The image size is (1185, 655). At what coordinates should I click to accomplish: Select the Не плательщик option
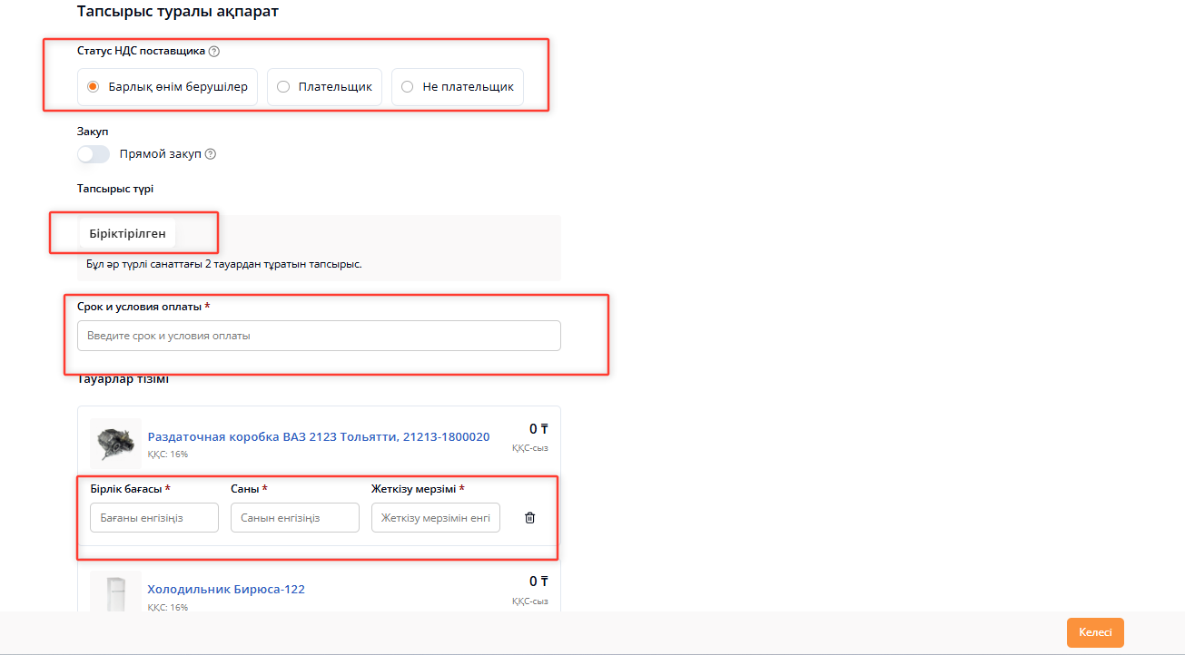407,87
